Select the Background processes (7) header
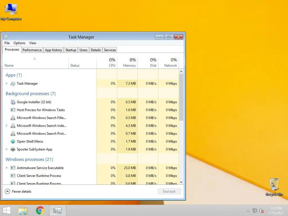Screen dimensions: 288x216 click(31, 94)
